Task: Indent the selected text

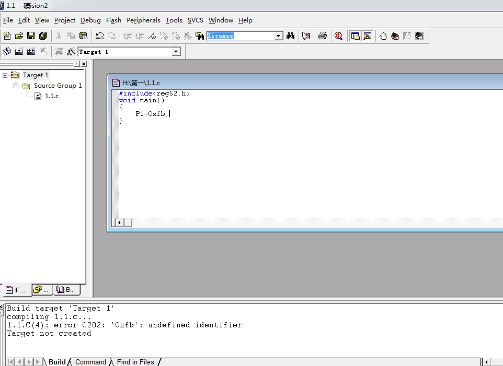Action: (128, 36)
